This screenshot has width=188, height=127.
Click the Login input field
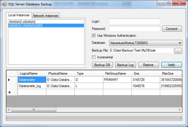(135, 21)
